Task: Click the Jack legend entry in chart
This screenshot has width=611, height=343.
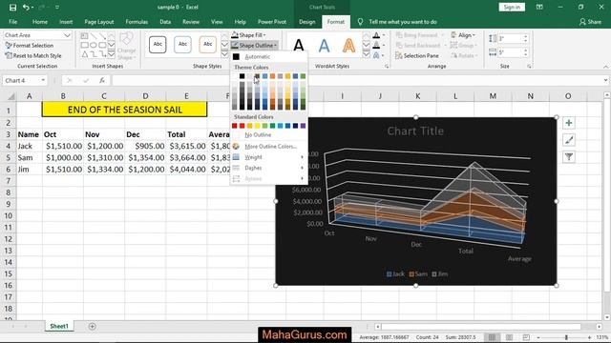Action: (x=395, y=274)
